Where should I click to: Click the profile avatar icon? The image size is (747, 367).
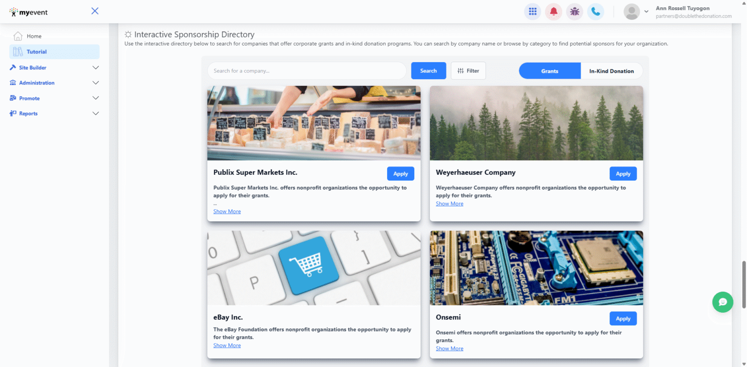tap(631, 11)
